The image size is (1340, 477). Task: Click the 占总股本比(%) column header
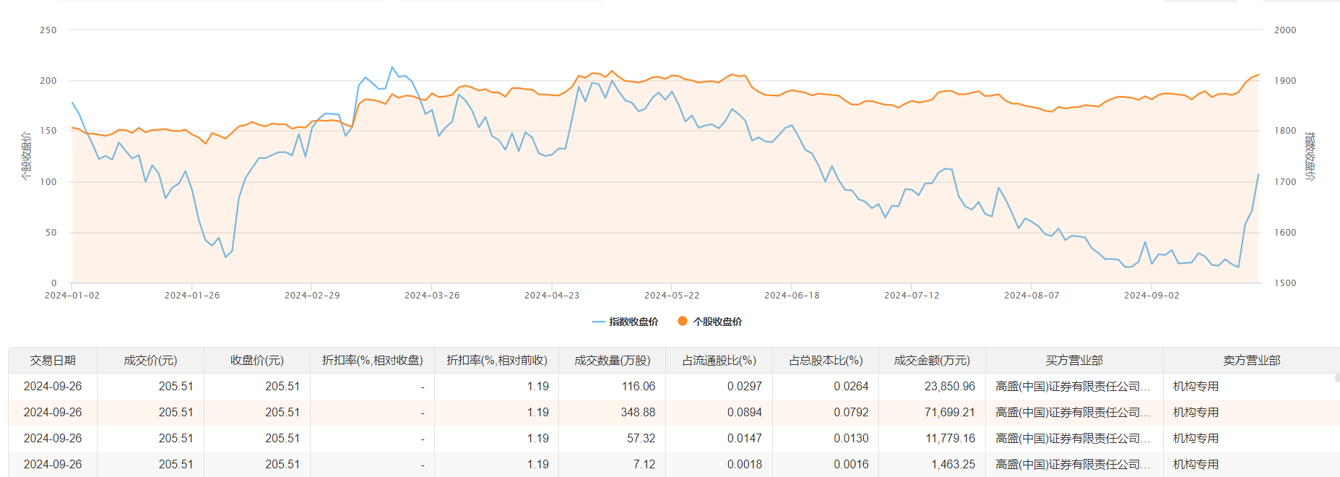[x=826, y=360]
